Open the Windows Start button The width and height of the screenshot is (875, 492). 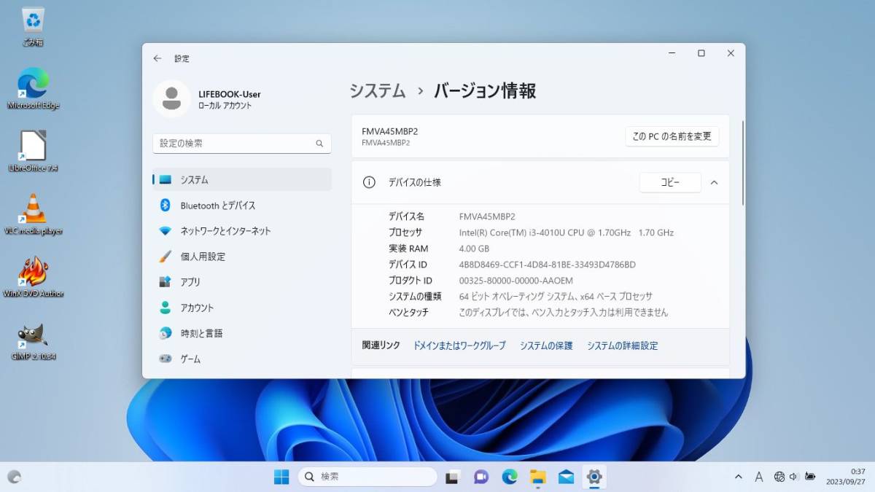tap(281, 477)
